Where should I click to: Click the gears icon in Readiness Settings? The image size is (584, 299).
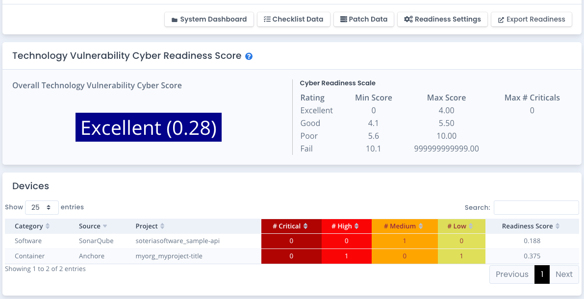[x=408, y=20]
